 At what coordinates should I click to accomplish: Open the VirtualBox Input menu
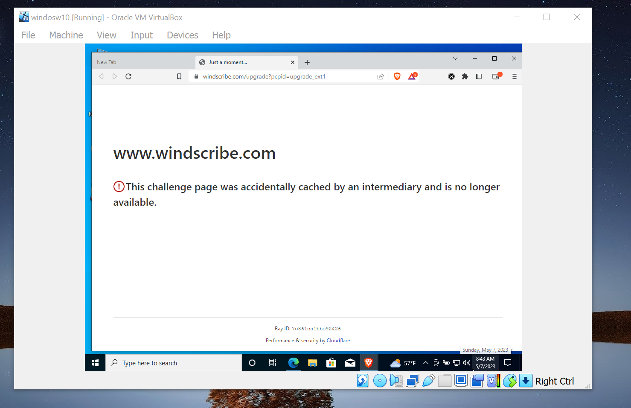pyautogui.click(x=142, y=35)
